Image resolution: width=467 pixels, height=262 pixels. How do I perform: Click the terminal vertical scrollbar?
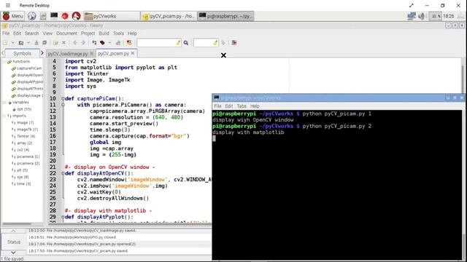pyautogui.click(x=463, y=185)
